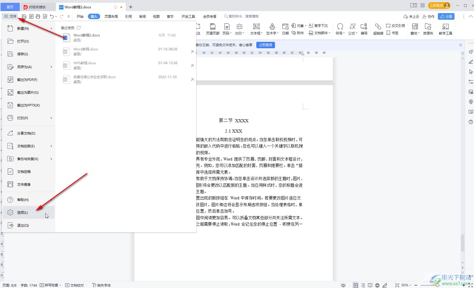Click the zoom out minus button
The image size is (474, 288).
pos(416,285)
